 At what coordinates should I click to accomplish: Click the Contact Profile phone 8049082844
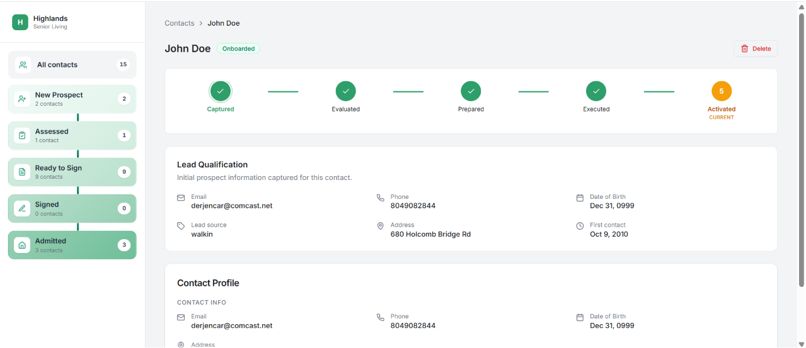click(413, 326)
